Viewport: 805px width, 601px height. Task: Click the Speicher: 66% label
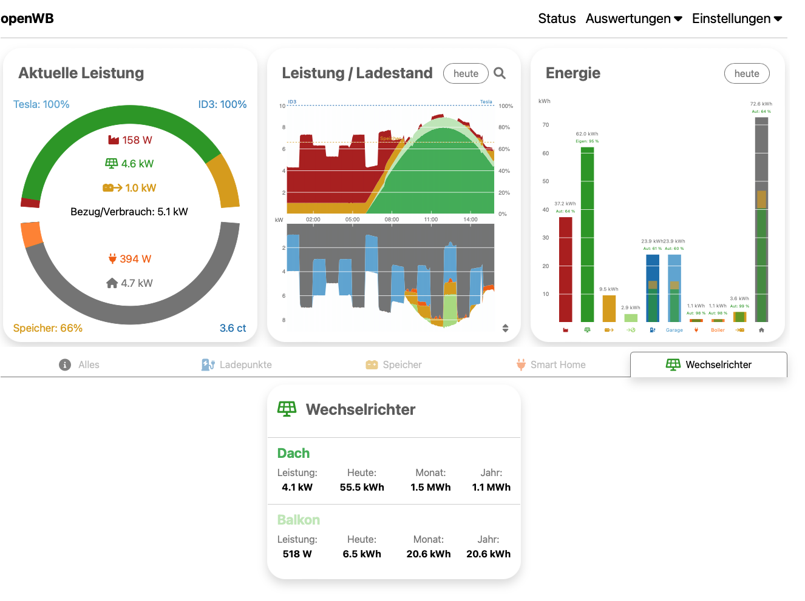click(x=48, y=328)
